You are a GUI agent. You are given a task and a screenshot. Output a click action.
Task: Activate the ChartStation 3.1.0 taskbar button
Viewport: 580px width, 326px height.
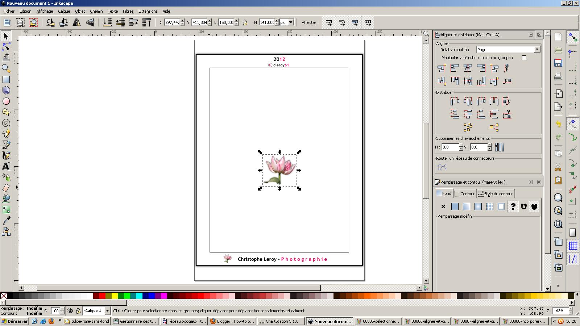click(280, 321)
